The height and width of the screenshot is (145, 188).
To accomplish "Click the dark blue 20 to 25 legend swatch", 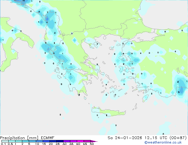I will tap(54, 141).
